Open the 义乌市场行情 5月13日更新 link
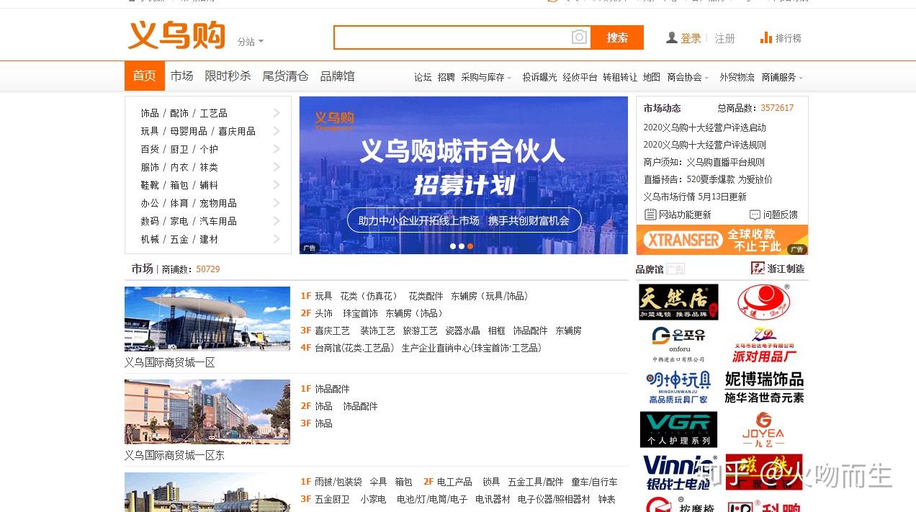The height and width of the screenshot is (512, 916). [x=695, y=197]
